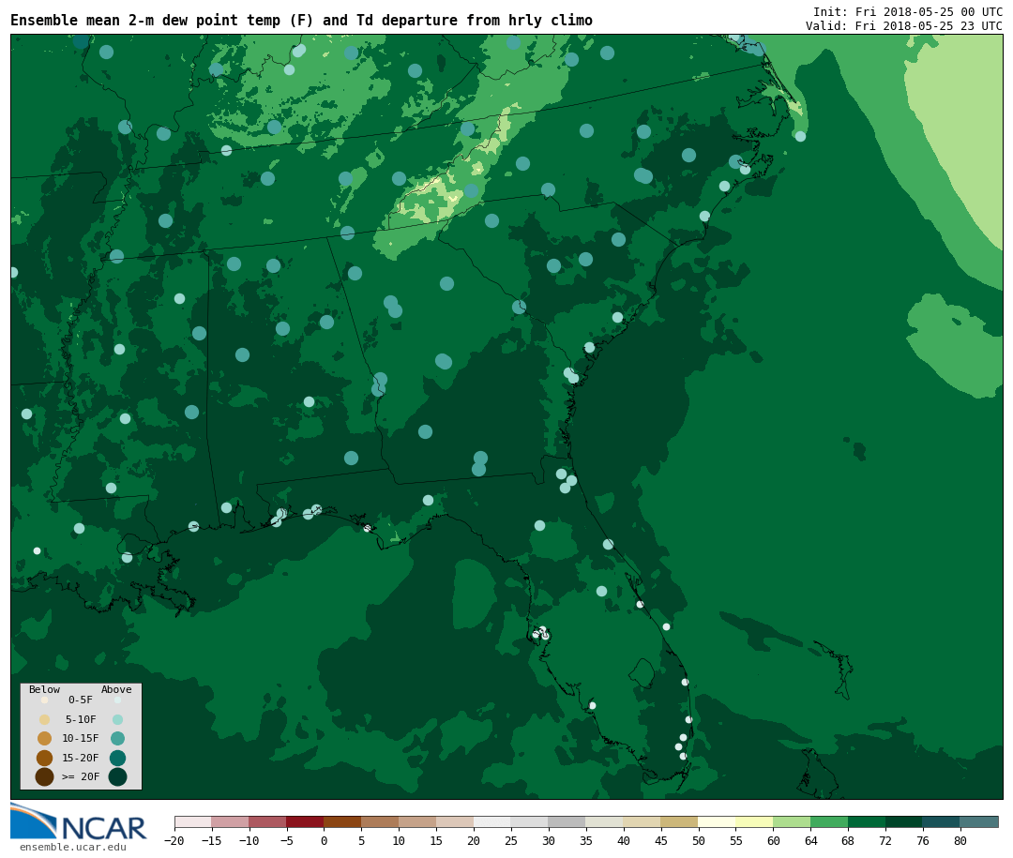Image resolution: width=1013 pixels, height=858 pixels.
Task: Pick the darkest green swatch between 72 and 76
Action: [904, 821]
